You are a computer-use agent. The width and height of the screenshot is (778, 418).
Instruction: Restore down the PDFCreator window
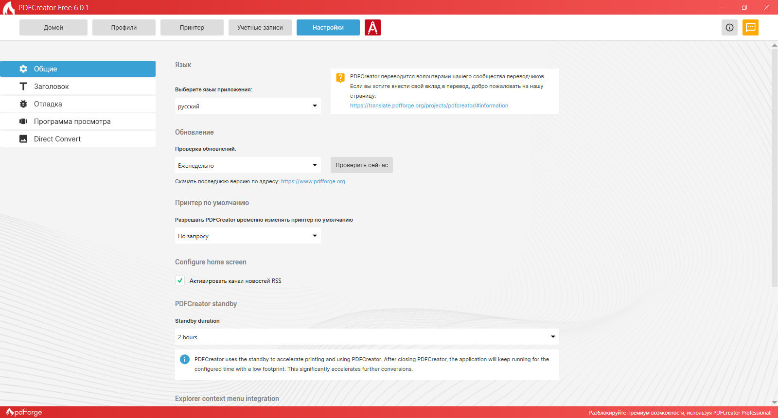744,7
